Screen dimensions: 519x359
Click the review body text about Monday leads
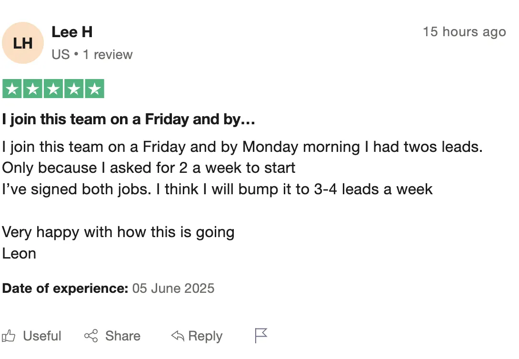pyautogui.click(x=242, y=147)
